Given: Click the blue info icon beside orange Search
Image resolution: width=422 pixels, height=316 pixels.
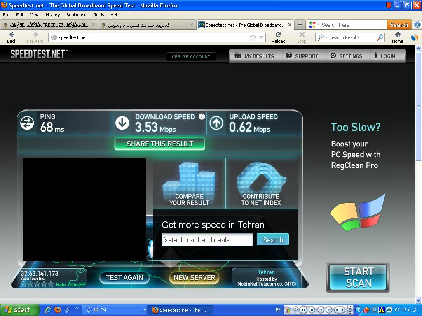Looking at the screenshot, I should coord(417,25).
